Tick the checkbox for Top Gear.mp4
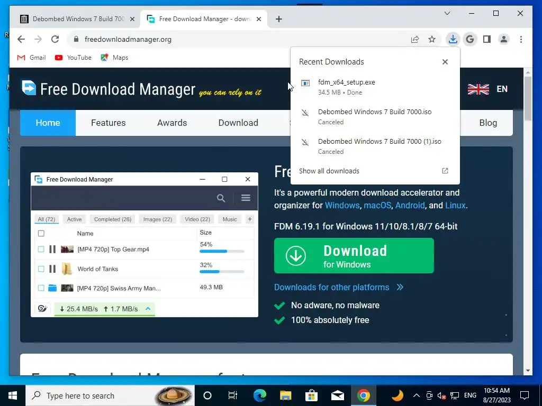This screenshot has height=406, width=542. [41, 250]
